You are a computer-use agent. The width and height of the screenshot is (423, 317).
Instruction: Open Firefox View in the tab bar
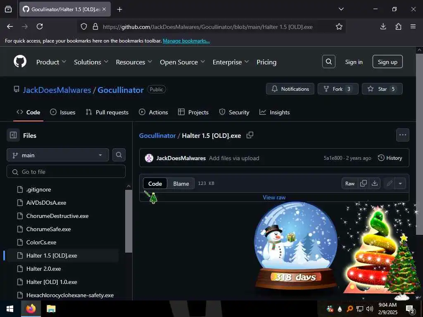coord(8,9)
